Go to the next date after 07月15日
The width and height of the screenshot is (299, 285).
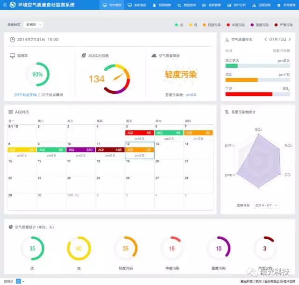290,39
